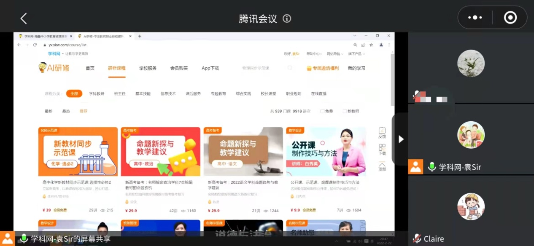Filter by 班主任 category
Viewport: 534px width, 246px height.
tap(120, 94)
